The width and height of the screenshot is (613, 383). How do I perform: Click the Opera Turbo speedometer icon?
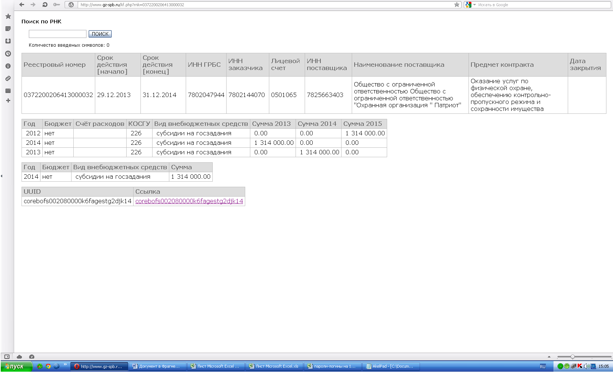(x=32, y=357)
